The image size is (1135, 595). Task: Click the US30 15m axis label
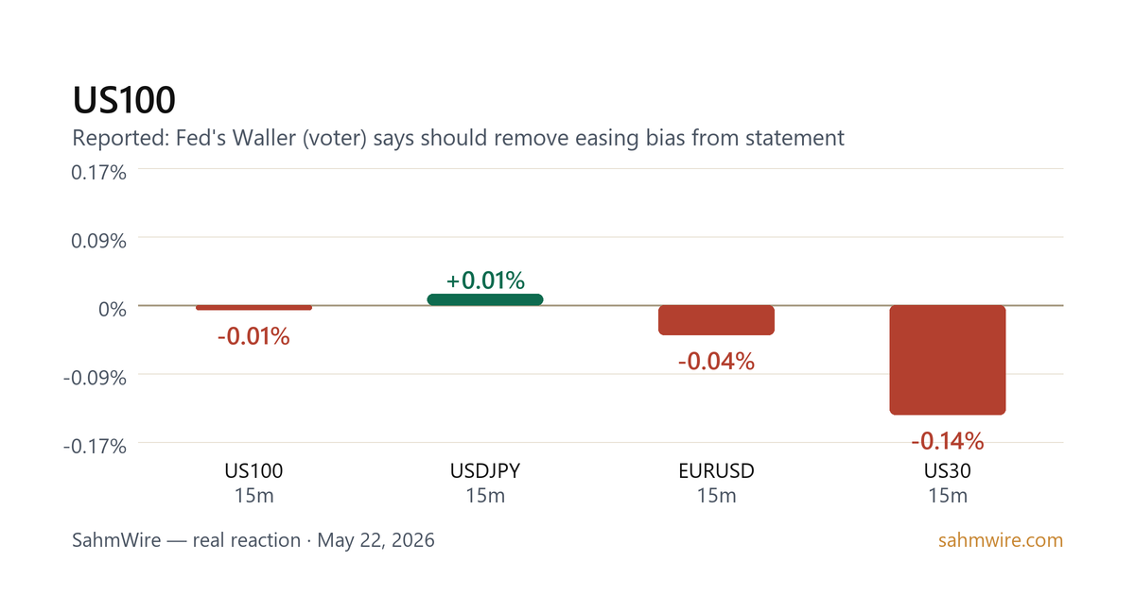[948, 483]
